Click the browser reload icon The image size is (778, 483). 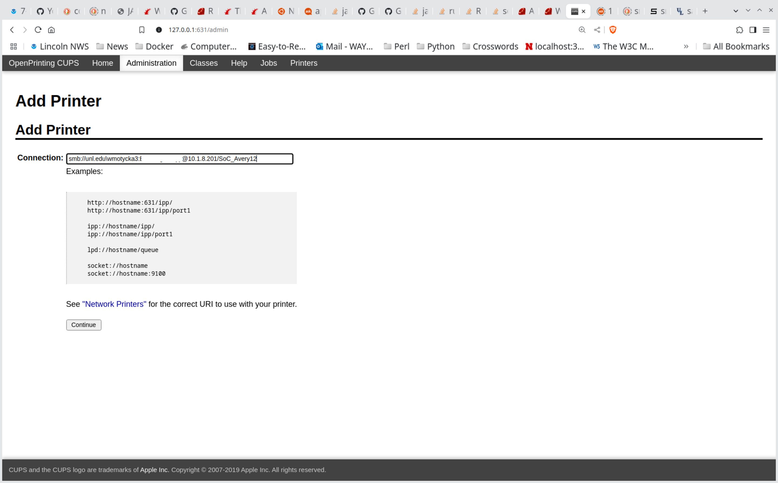[x=38, y=30]
